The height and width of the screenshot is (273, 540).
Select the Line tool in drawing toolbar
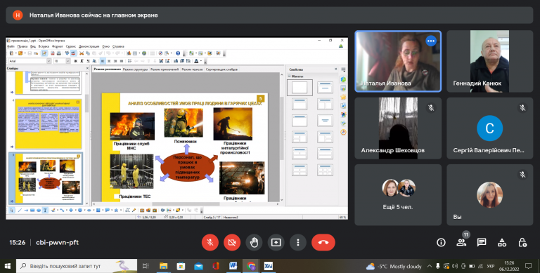pos(20,210)
